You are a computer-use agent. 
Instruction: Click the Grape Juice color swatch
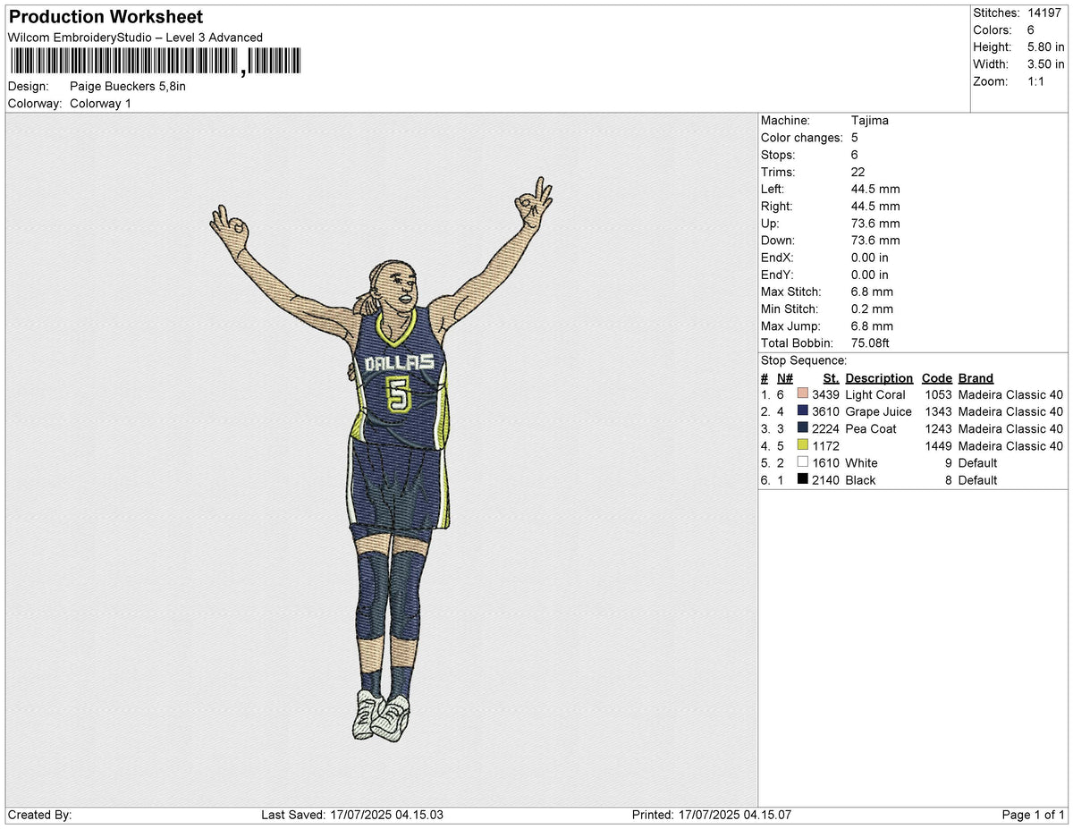[x=803, y=411]
